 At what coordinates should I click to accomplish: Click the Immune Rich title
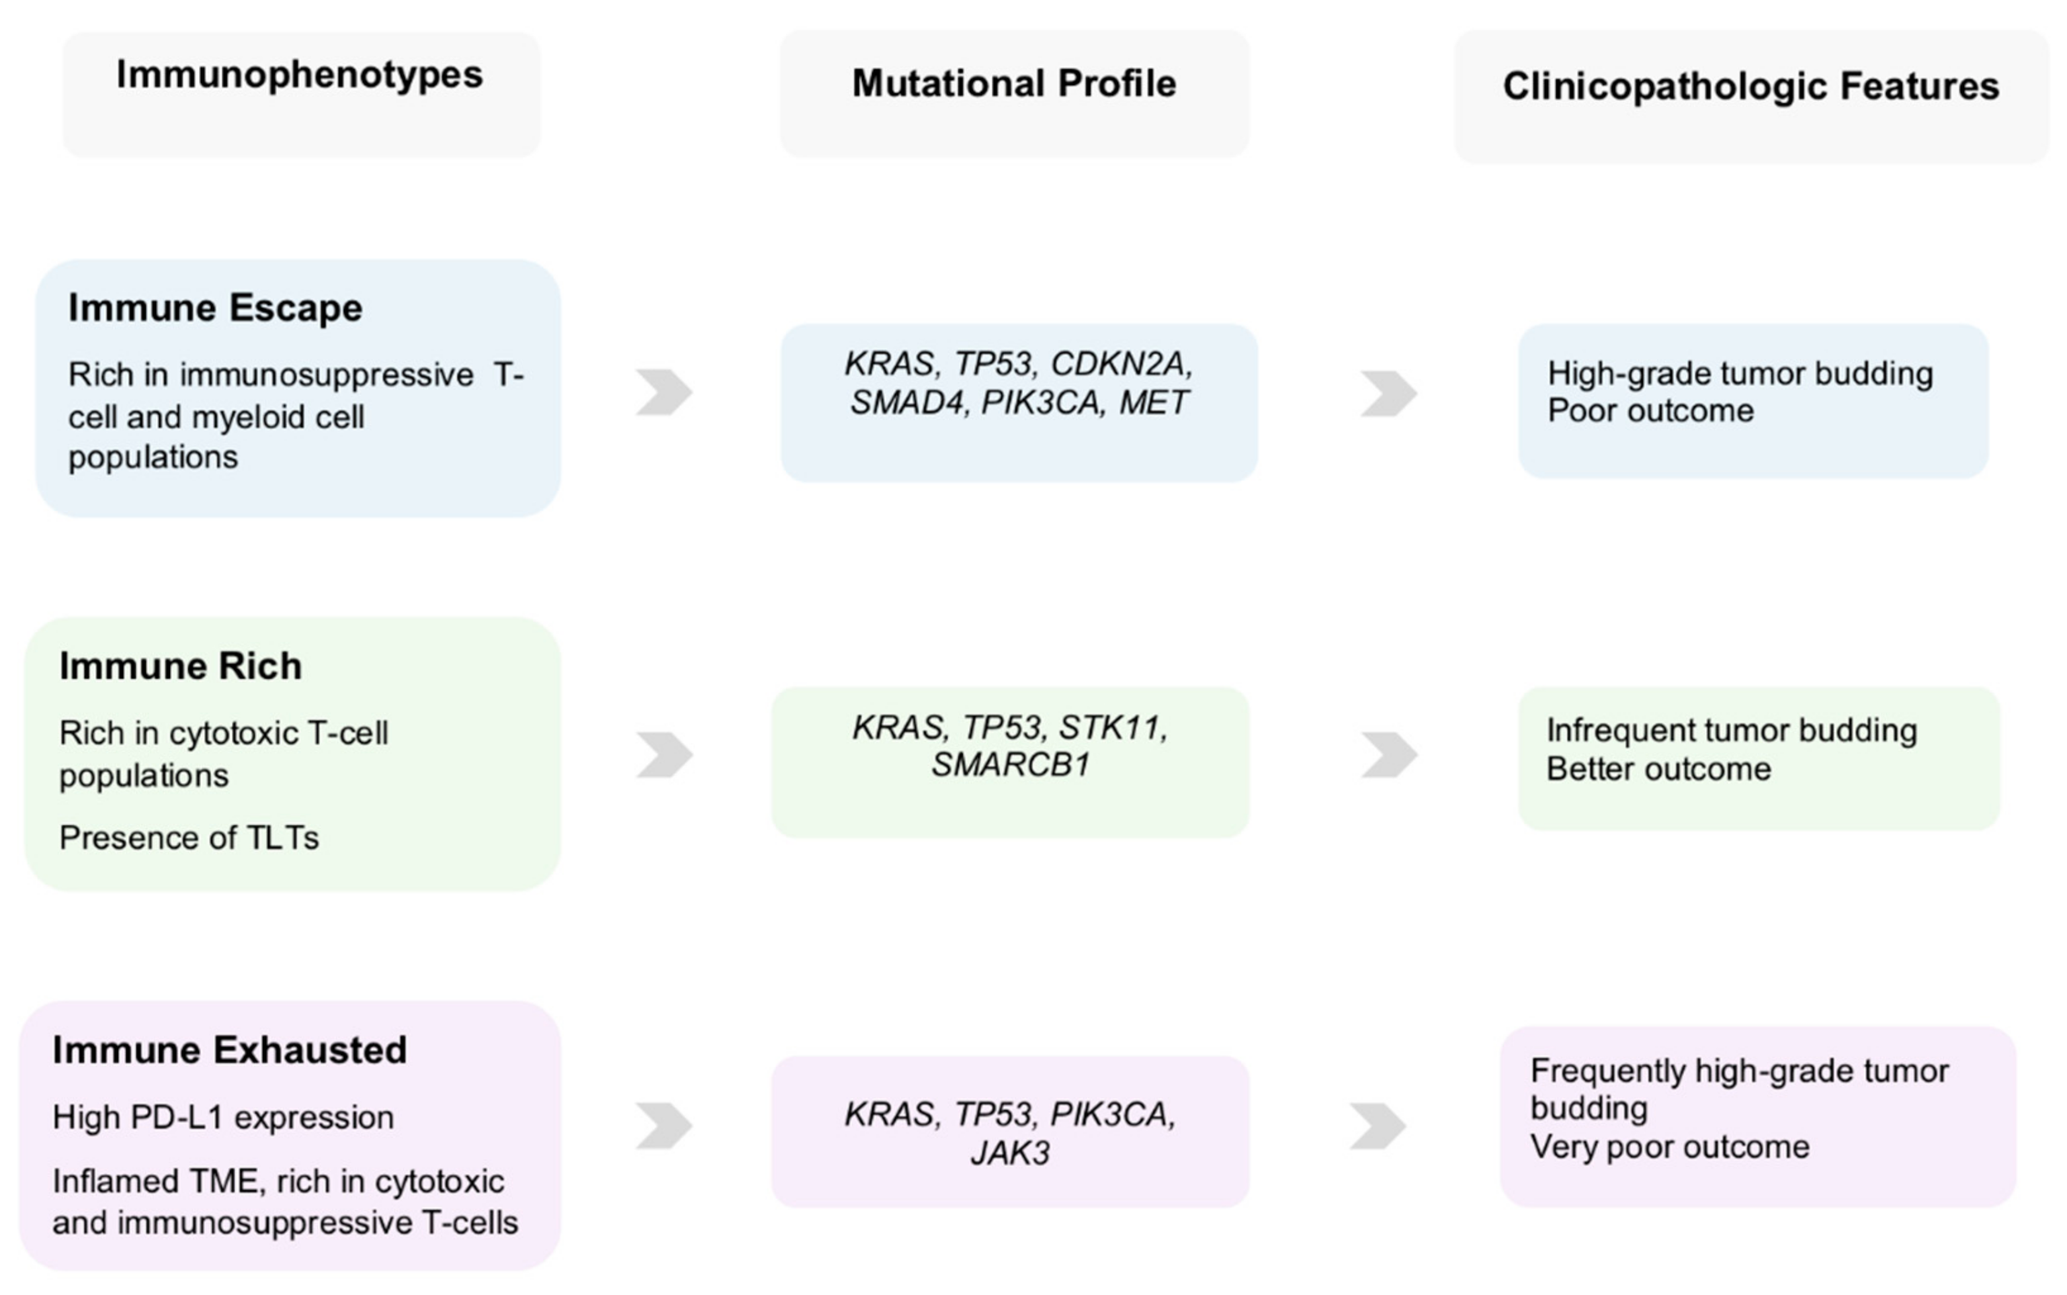tap(181, 666)
